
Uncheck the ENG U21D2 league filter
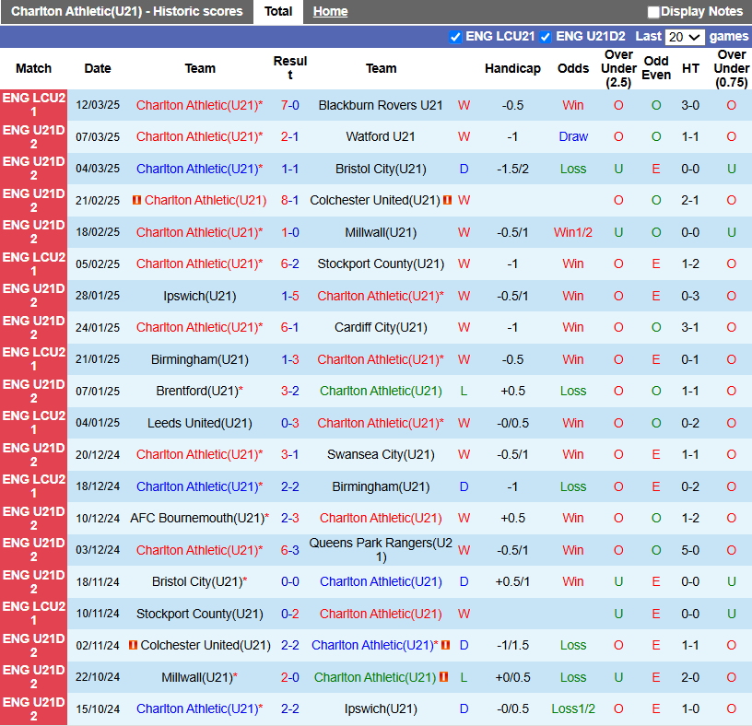click(546, 37)
